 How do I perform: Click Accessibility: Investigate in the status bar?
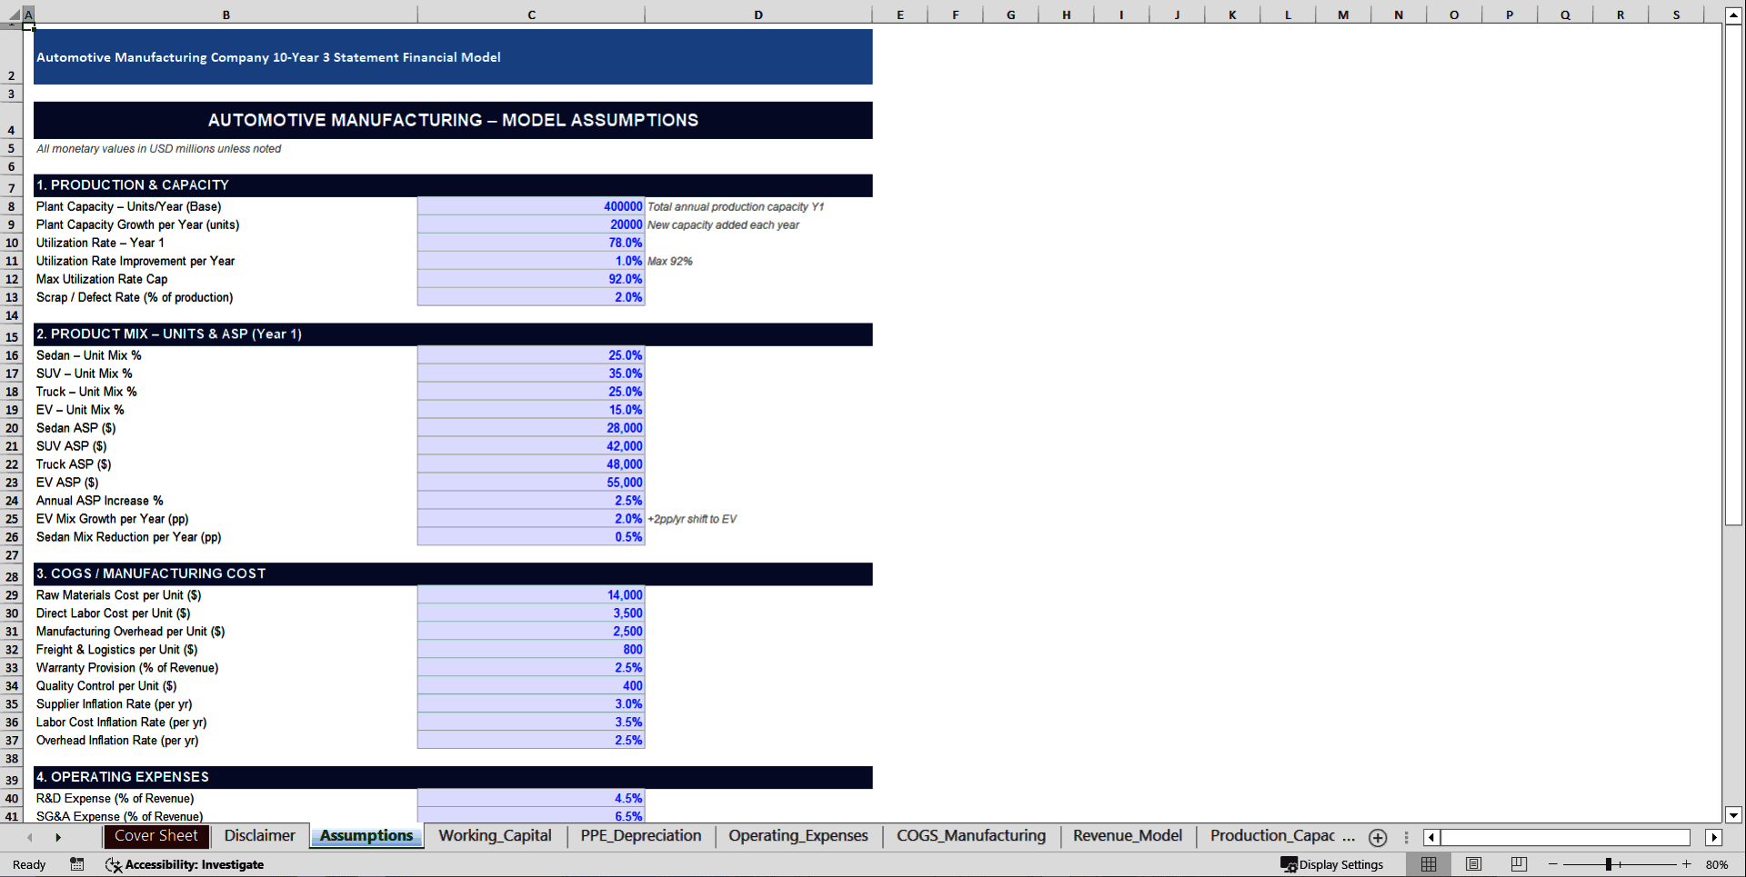pos(194,864)
